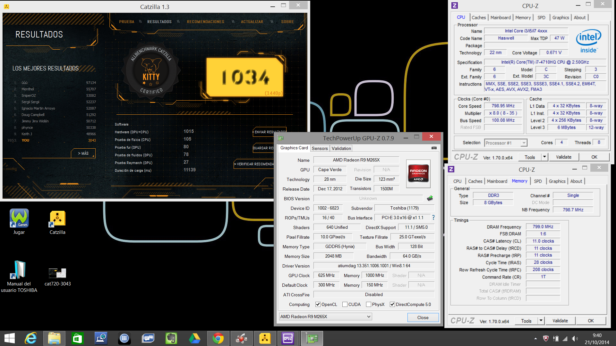Open SPD tab in lower CPU-Z window
Screen dimensions: 616x346
(x=538, y=181)
